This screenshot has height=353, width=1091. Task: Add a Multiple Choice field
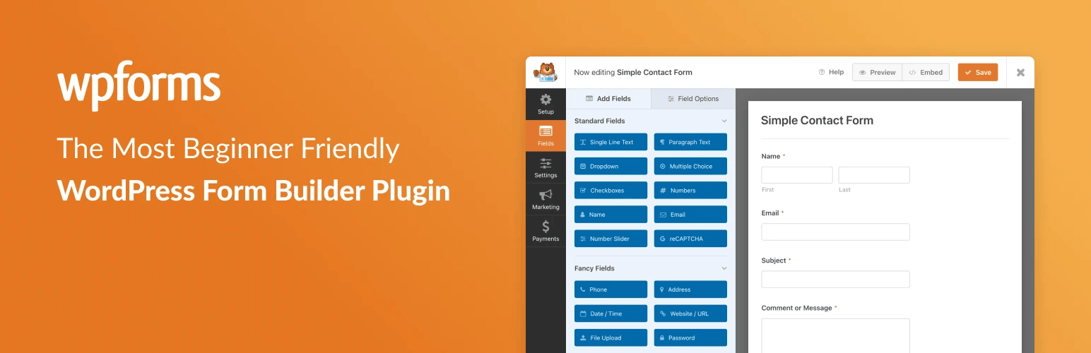tap(690, 166)
